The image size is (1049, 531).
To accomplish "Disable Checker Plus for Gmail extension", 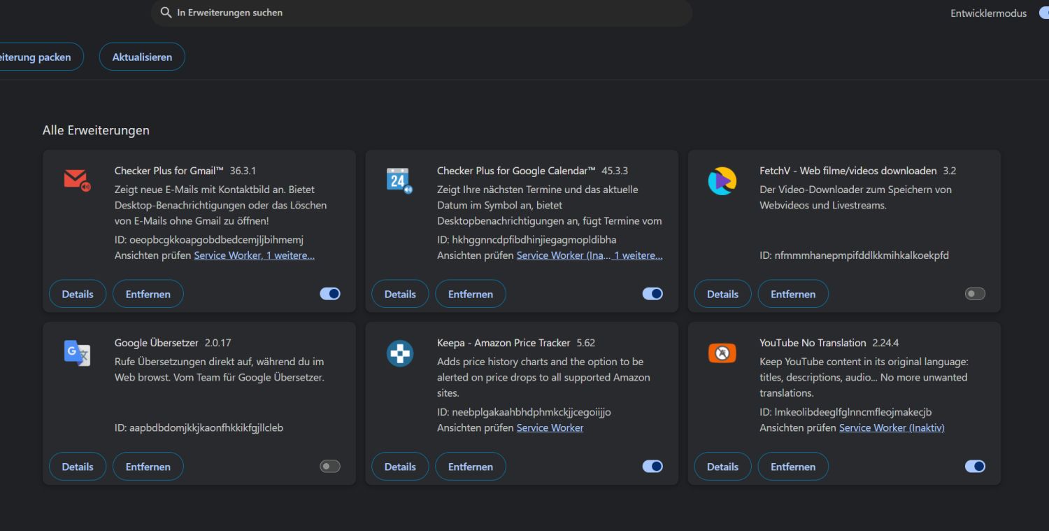I will click(330, 294).
